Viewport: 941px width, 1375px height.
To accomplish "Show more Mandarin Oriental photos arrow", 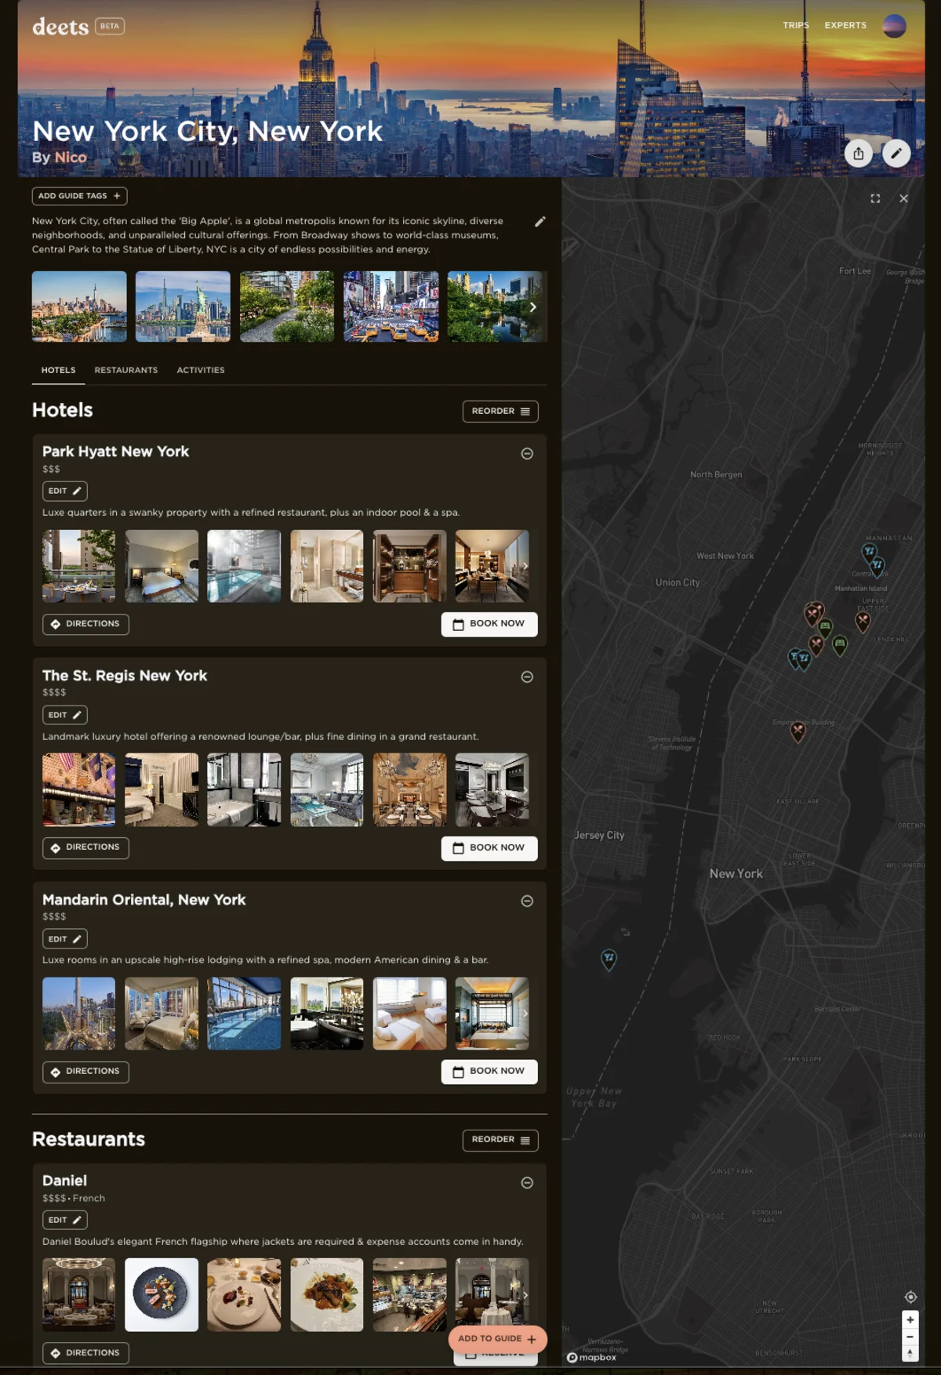I will 525,1014.
